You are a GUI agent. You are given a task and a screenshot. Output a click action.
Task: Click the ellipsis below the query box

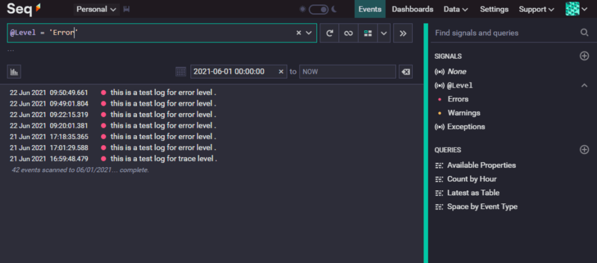point(11,50)
